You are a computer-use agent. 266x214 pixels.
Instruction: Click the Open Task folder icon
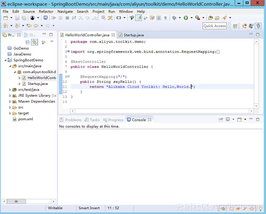217,18
